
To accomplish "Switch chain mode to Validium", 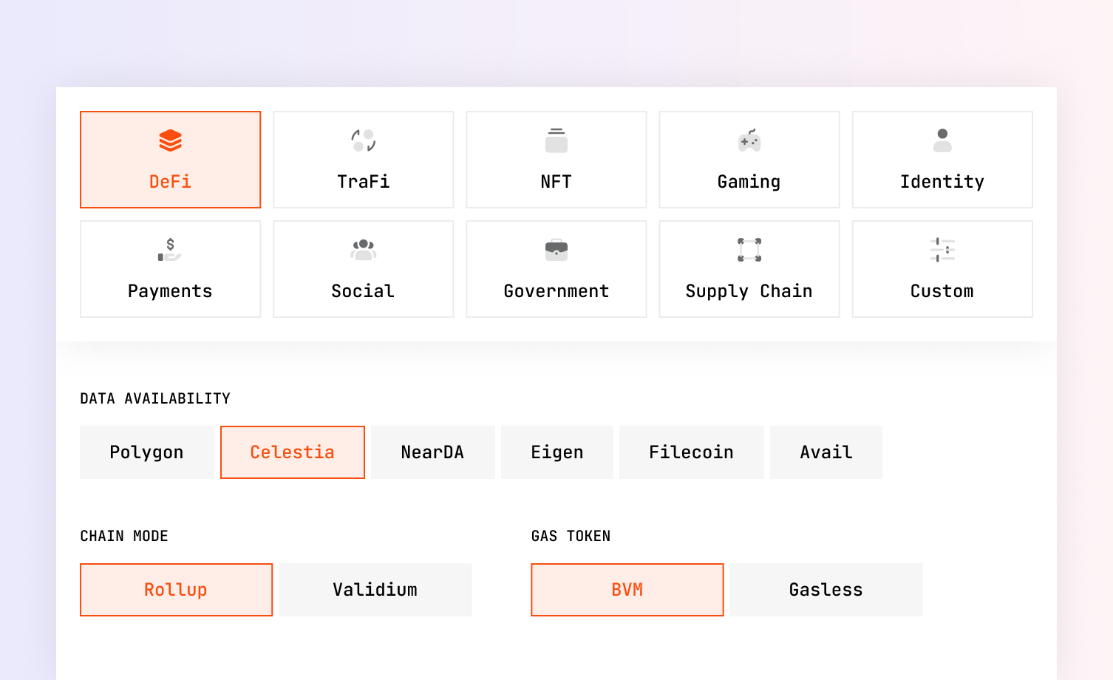I will point(375,590).
